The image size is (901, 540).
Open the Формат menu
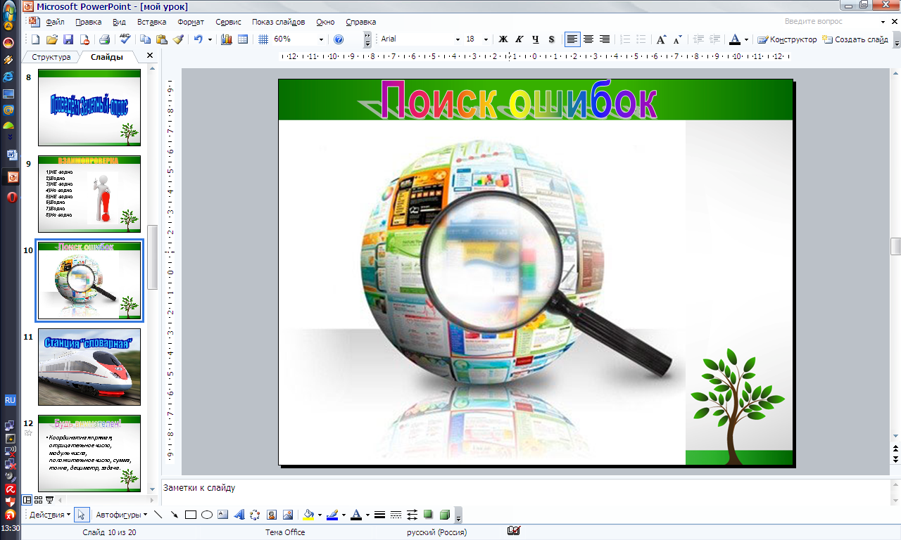191,22
